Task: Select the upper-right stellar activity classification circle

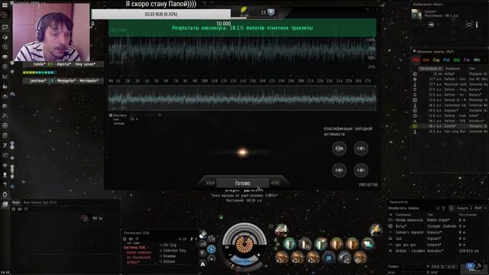Action: click(x=361, y=148)
